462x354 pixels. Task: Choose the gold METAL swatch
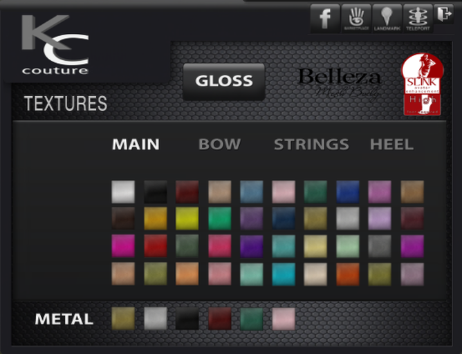point(123,319)
